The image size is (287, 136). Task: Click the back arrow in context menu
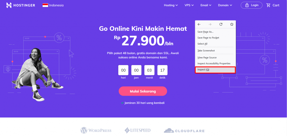pos(199,24)
